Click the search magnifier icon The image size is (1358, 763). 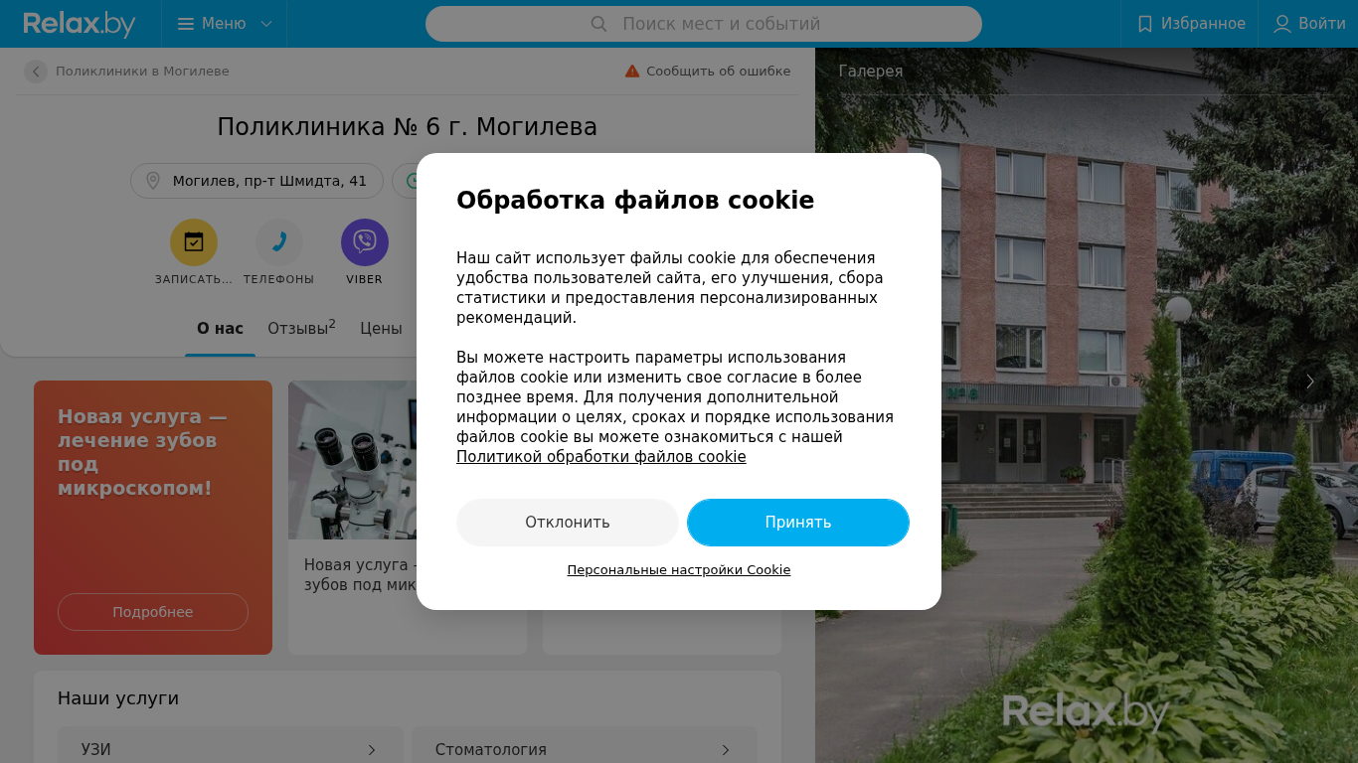[598, 24]
